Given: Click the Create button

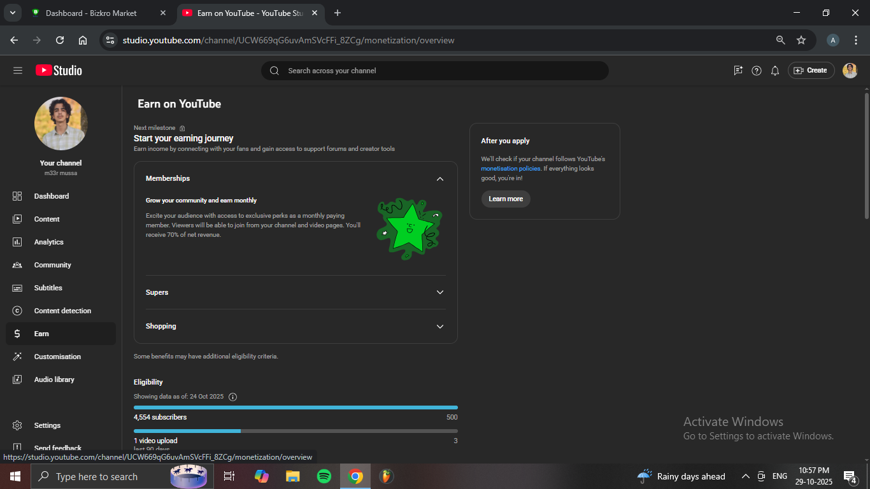Looking at the screenshot, I should click(x=811, y=71).
